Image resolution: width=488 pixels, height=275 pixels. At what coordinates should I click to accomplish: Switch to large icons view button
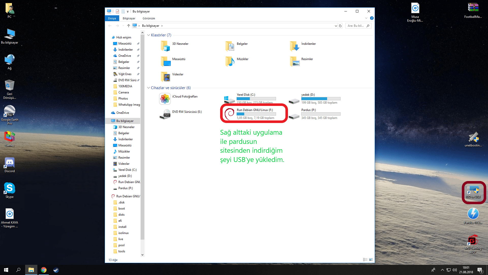(x=371, y=260)
